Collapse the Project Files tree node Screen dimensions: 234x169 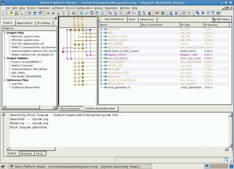tap(4, 33)
